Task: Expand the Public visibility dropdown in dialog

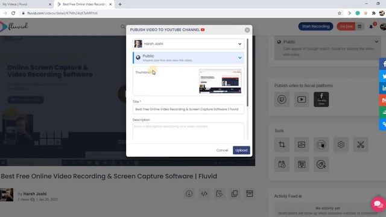Action: tap(188, 58)
